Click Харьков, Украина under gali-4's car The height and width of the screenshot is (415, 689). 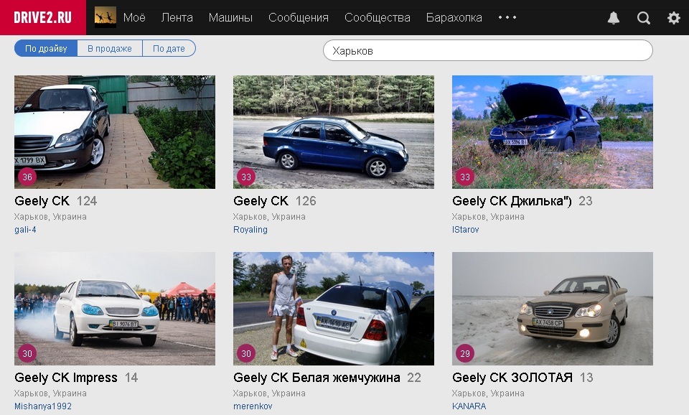click(50, 217)
